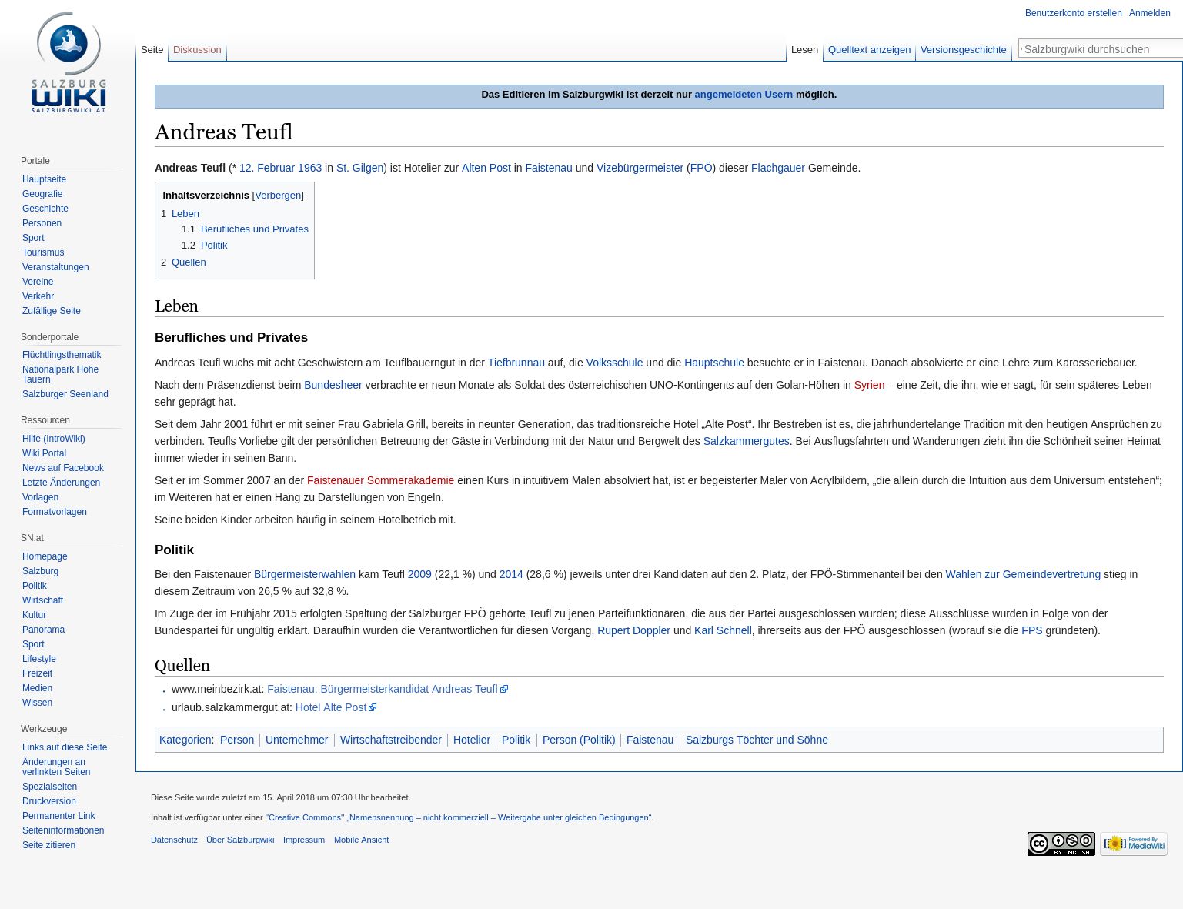Open the Person (Politik) category
Viewport: 1183px width, 909px height.
coord(579,740)
